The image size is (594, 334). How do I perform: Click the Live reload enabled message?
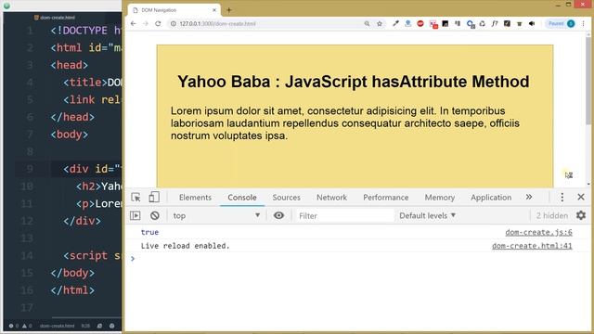186,246
